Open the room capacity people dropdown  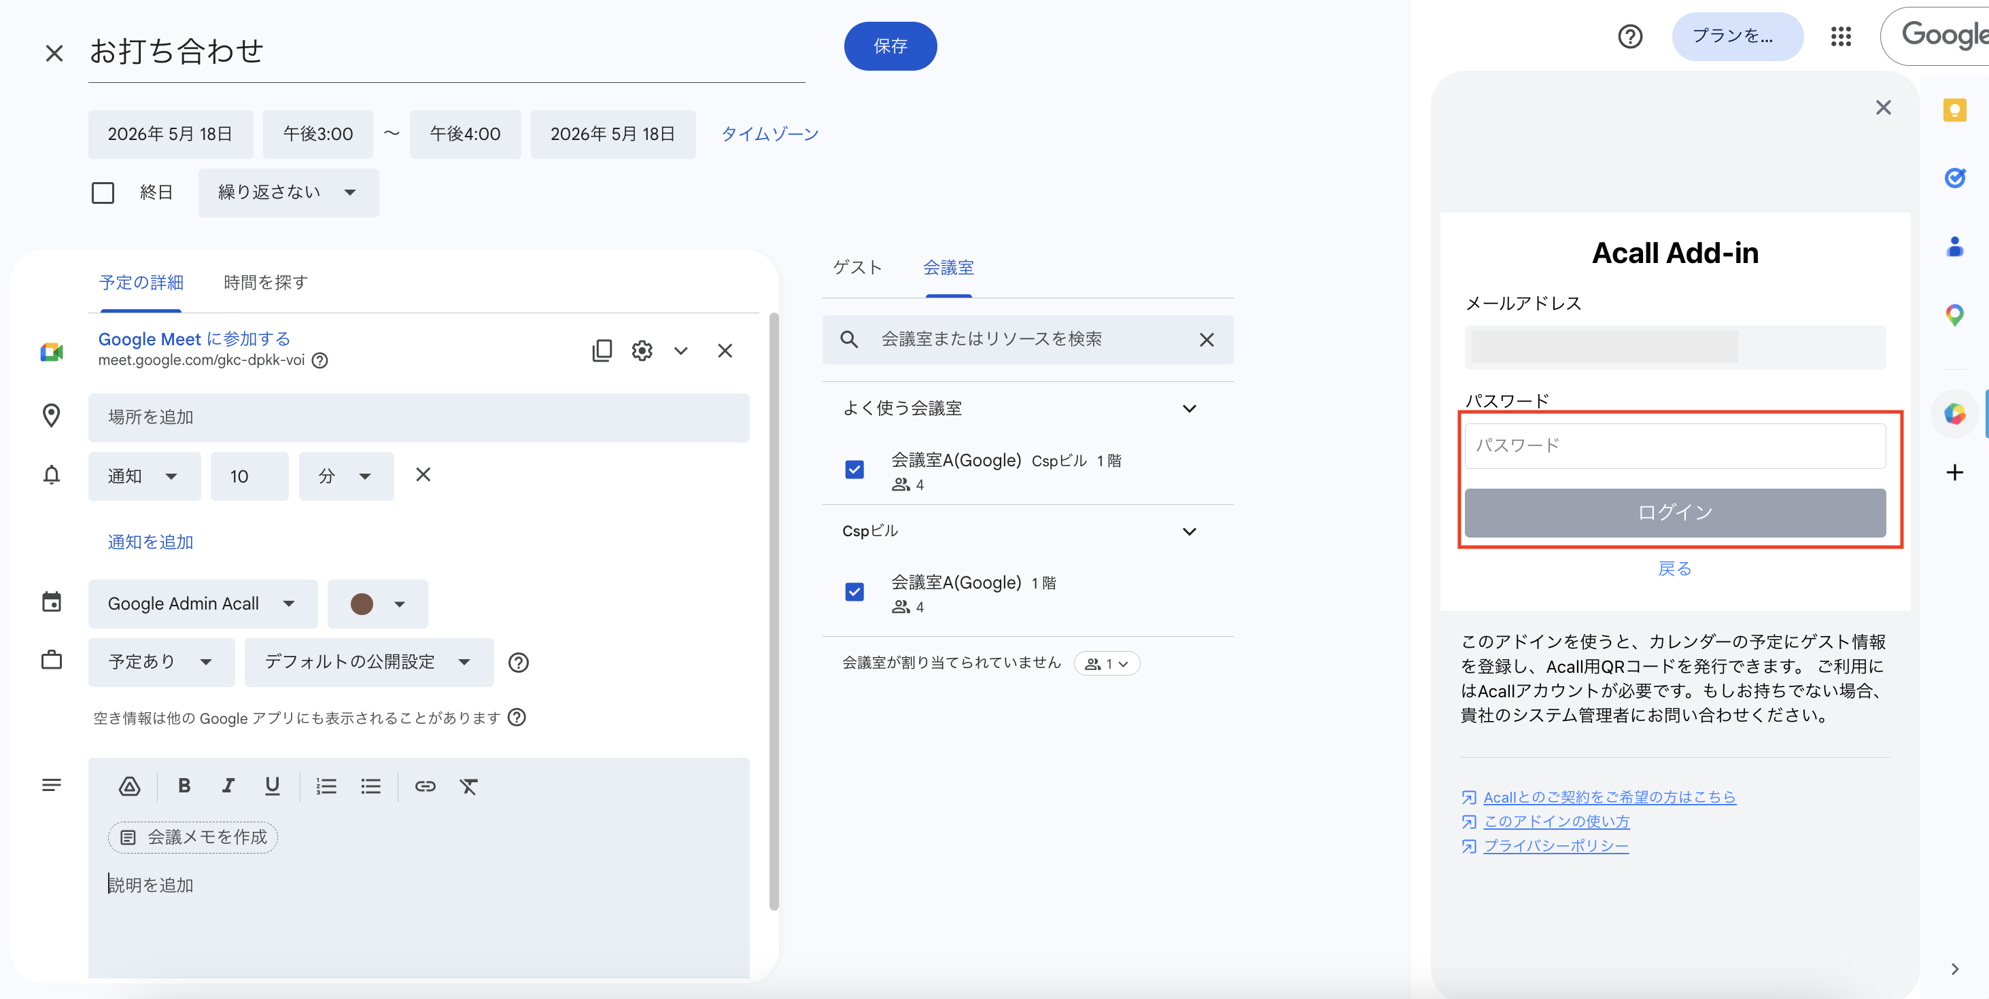tap(1107, 663)
